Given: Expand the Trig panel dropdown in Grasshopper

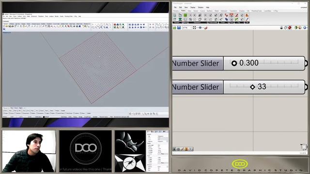Looking at the screenshot, I should pyautogui.click(x=239, y=23).
